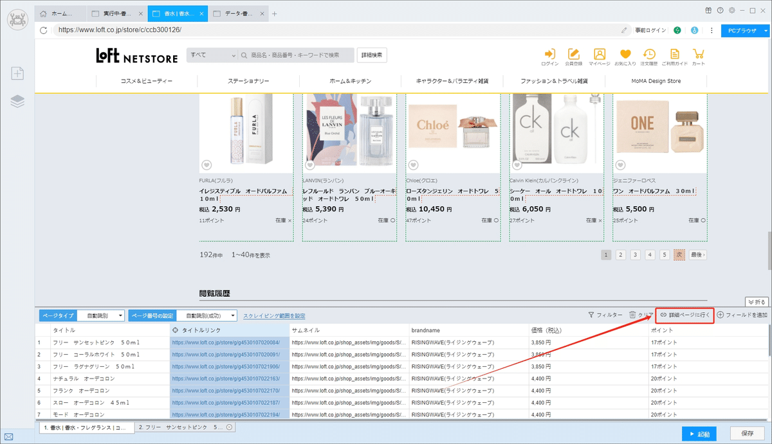Image resolution: width=772 pixels, height=444 pixels.
Task: Open the ページタイプ 自動識別 dropdown
Action: pos(102,315)
